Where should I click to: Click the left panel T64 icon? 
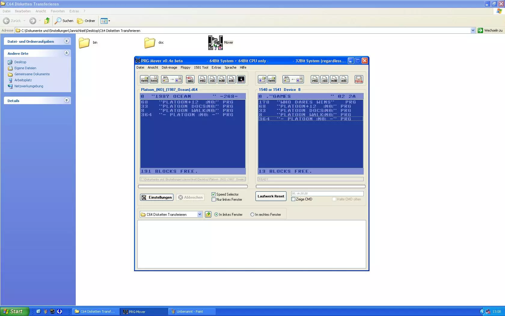pos(212,79)
